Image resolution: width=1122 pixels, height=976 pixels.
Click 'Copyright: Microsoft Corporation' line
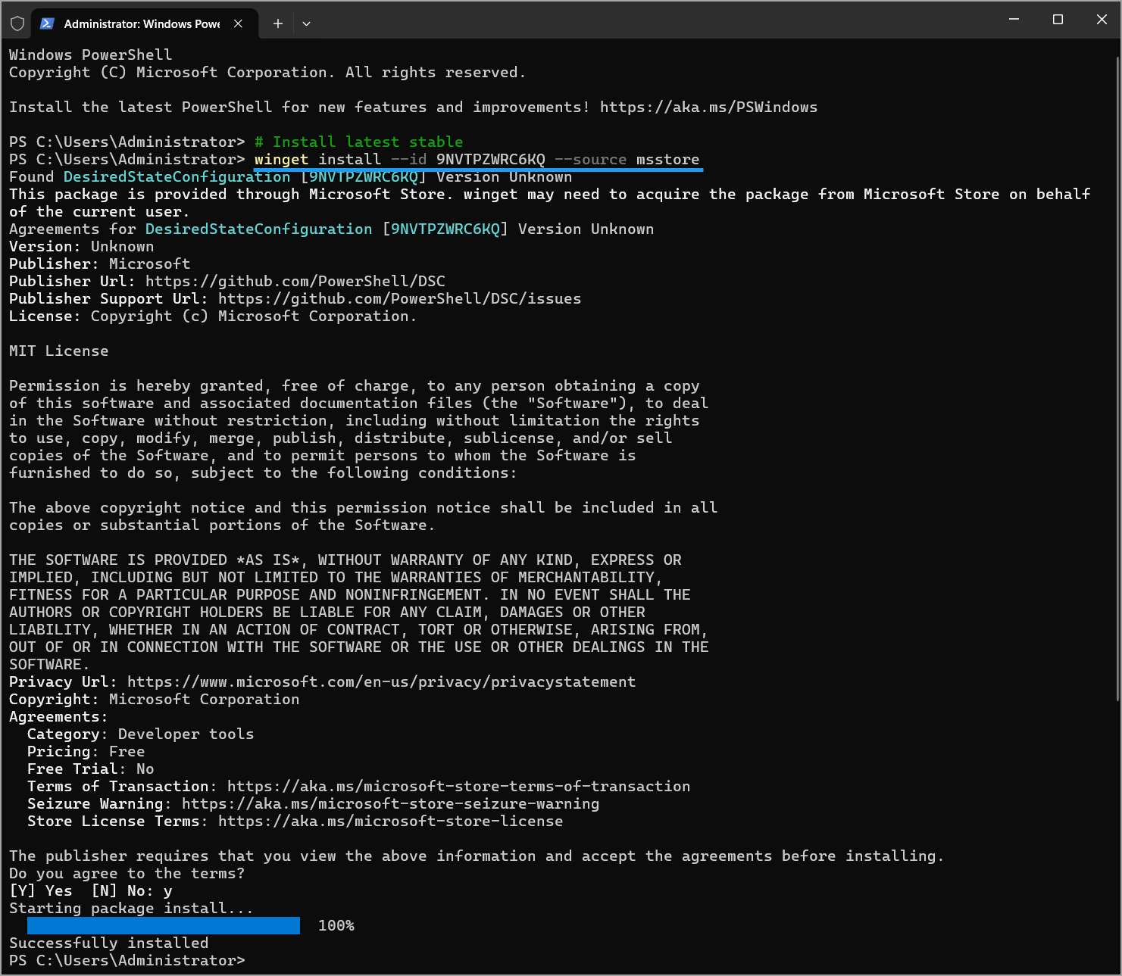(x=154, y=699)
